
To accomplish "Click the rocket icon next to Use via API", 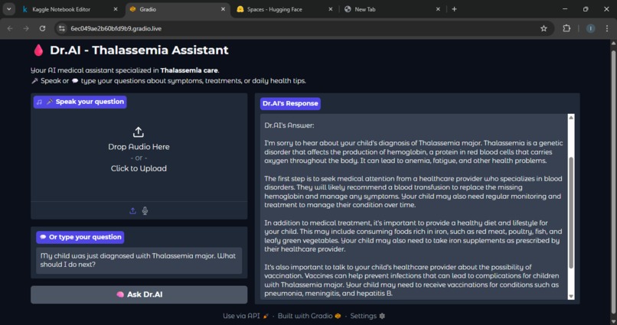I will pyautogui.click(x=266, y=316).
